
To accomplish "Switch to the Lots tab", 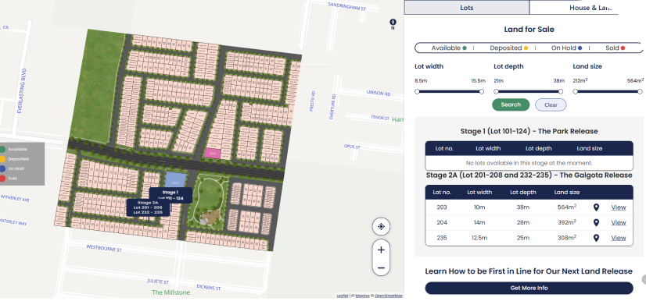I will coord(467,7).
